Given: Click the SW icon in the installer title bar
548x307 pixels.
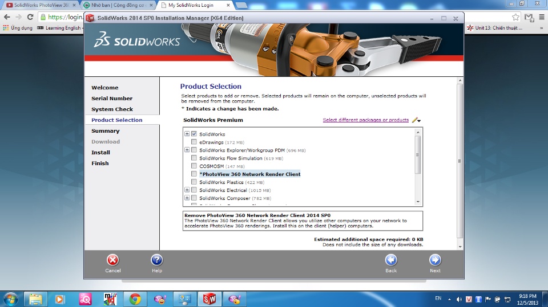Looking at the screenshot, I should (90, 18).
